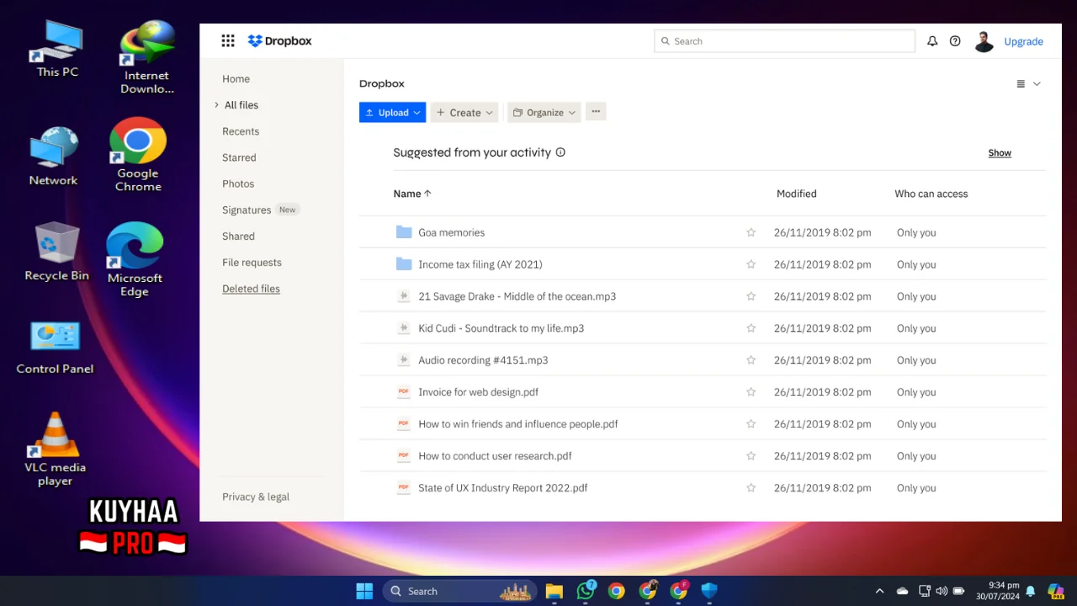Open Deleted files link

click(251, 289)
